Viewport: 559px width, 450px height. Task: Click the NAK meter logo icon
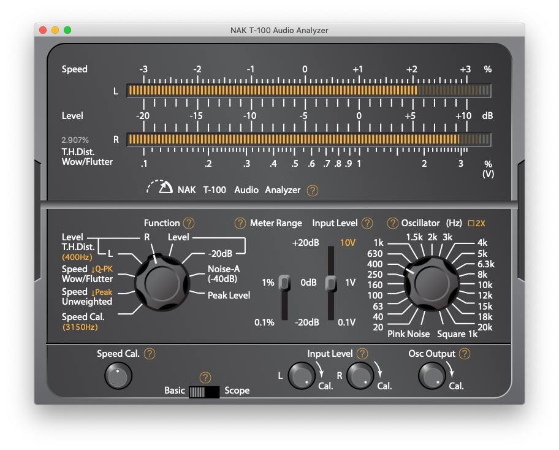159,187
